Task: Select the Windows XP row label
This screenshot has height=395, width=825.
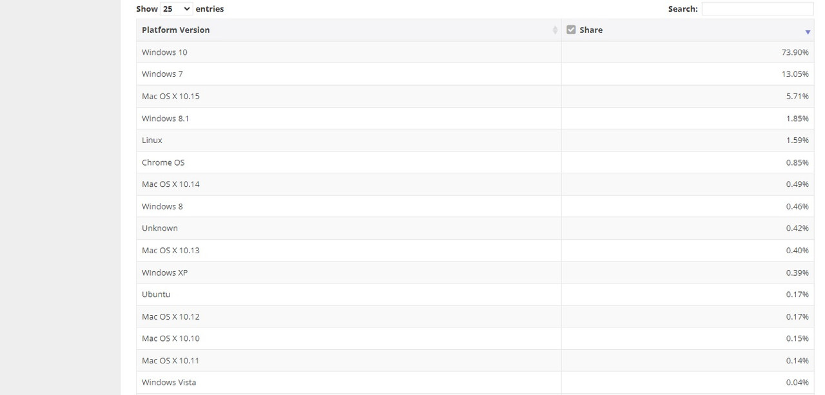Action: [165, 273]
